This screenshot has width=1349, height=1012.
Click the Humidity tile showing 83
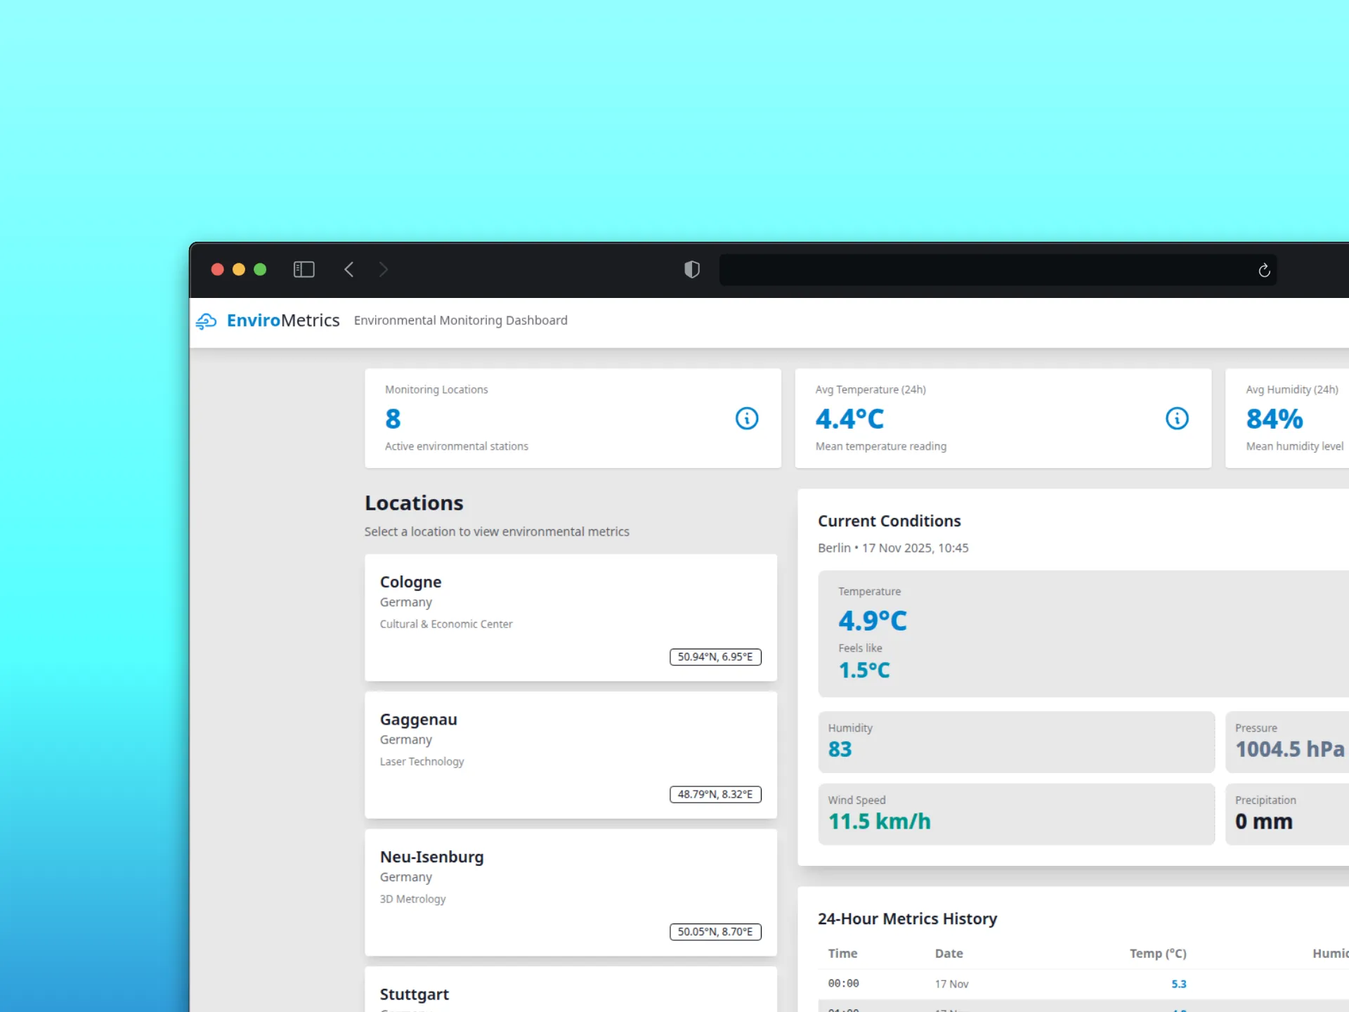coord(1017,741)
